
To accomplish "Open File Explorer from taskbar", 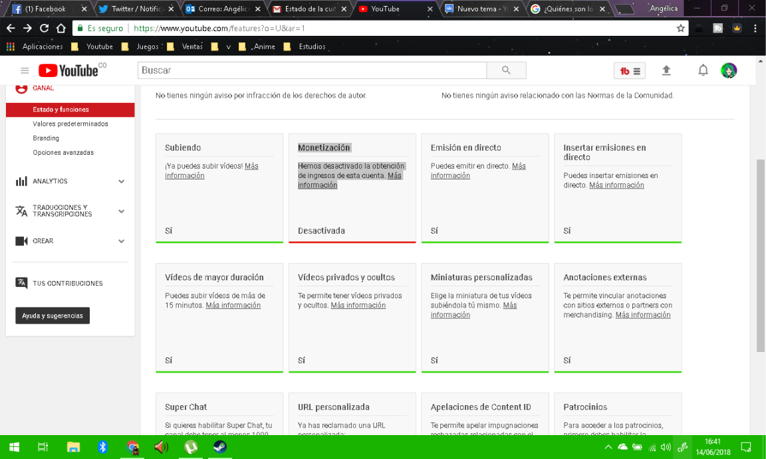I will 73,447.
